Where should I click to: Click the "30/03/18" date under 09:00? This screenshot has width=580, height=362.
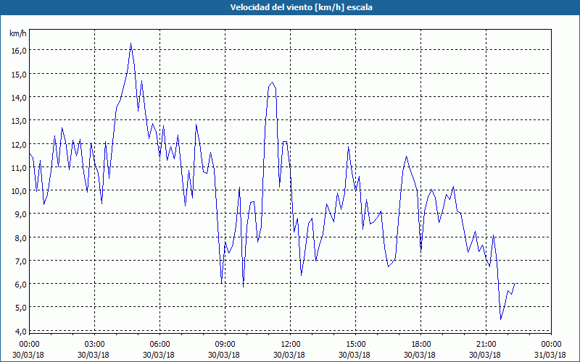coord(224,355)
